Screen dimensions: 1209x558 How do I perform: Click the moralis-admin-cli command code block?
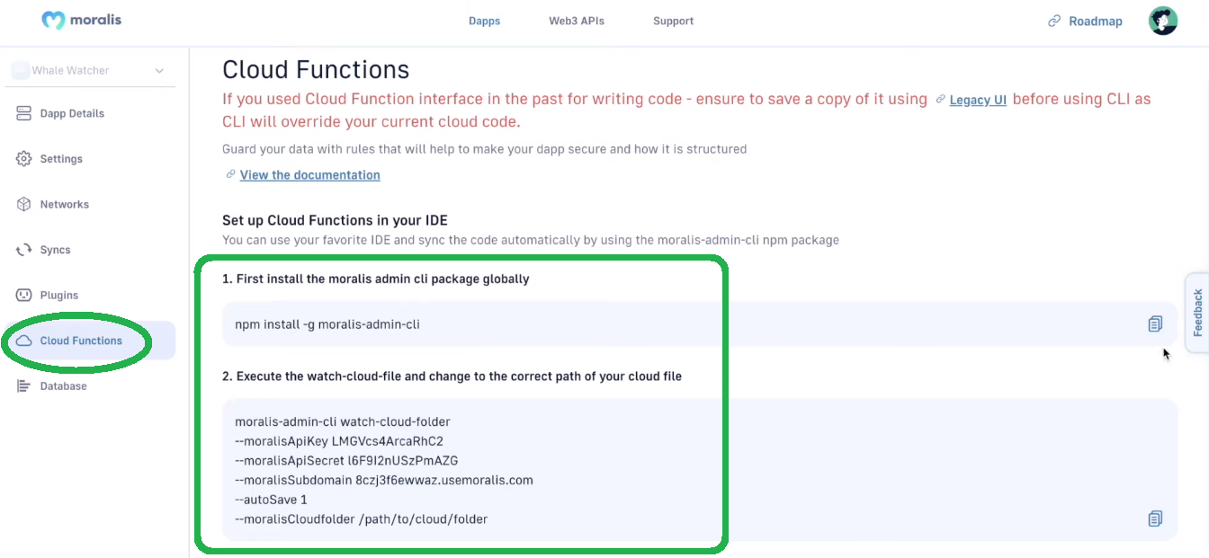[x=700, y=470]
